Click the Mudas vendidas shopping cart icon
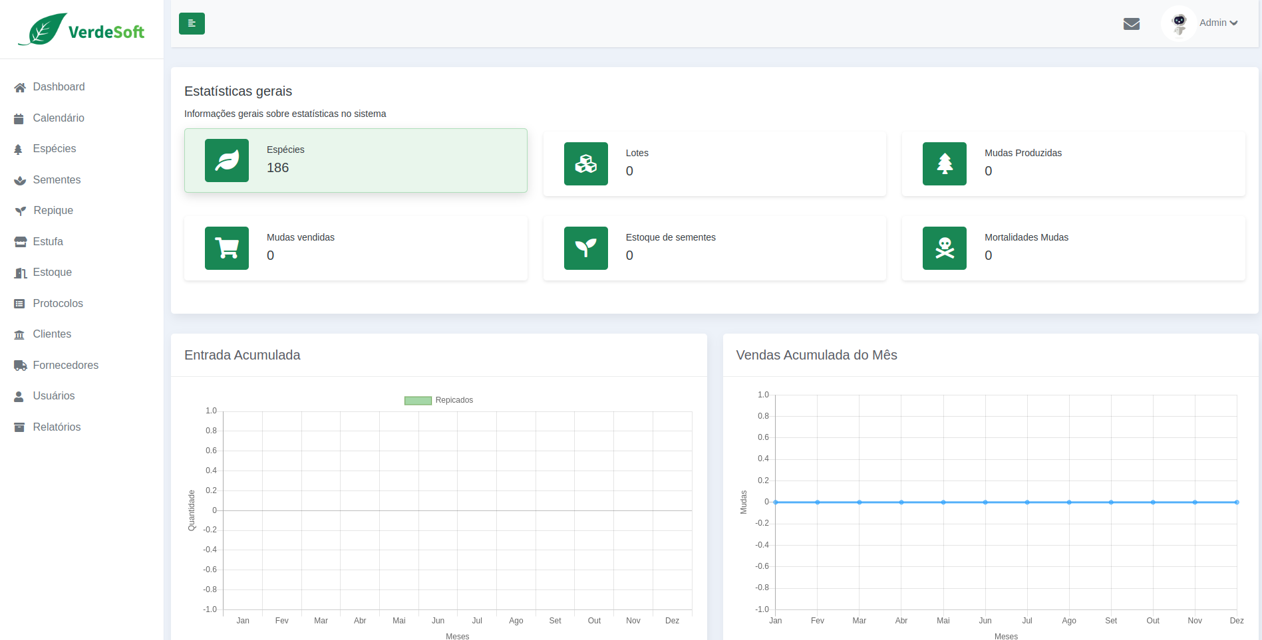This screenshot has height=640, width=1262. (x=227, y=248)
